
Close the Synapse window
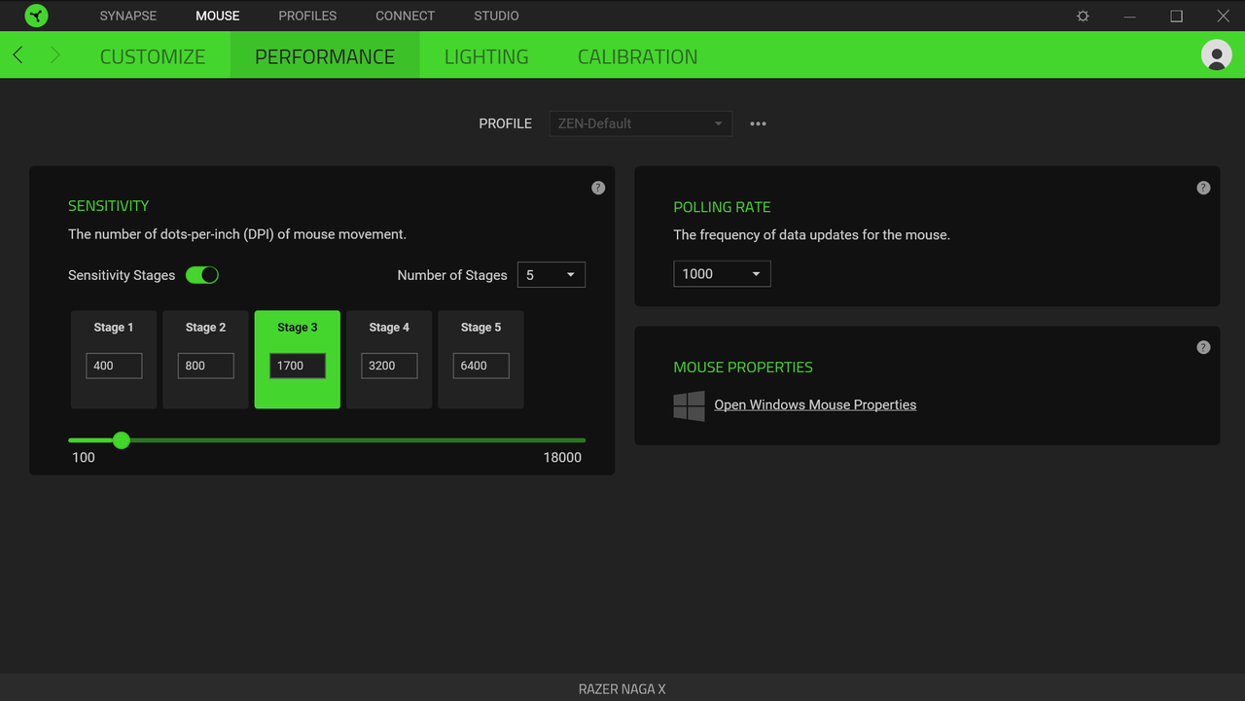tap(1224, 17)
